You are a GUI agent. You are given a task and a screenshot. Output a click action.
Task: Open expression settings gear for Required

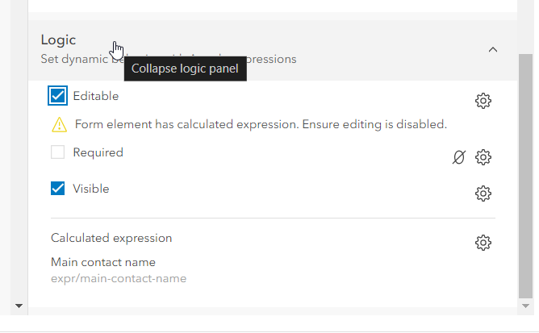483,157
